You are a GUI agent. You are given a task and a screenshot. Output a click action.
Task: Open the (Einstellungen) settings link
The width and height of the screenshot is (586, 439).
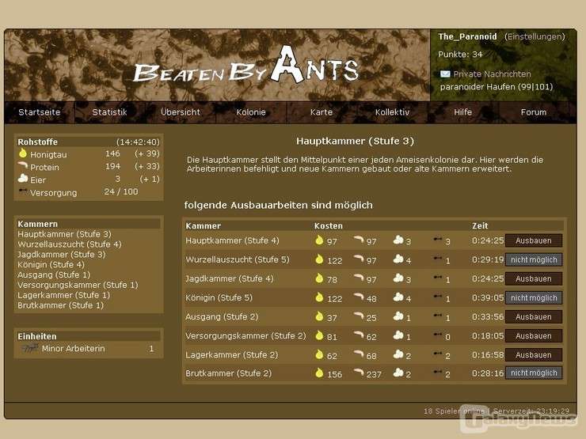535,36
